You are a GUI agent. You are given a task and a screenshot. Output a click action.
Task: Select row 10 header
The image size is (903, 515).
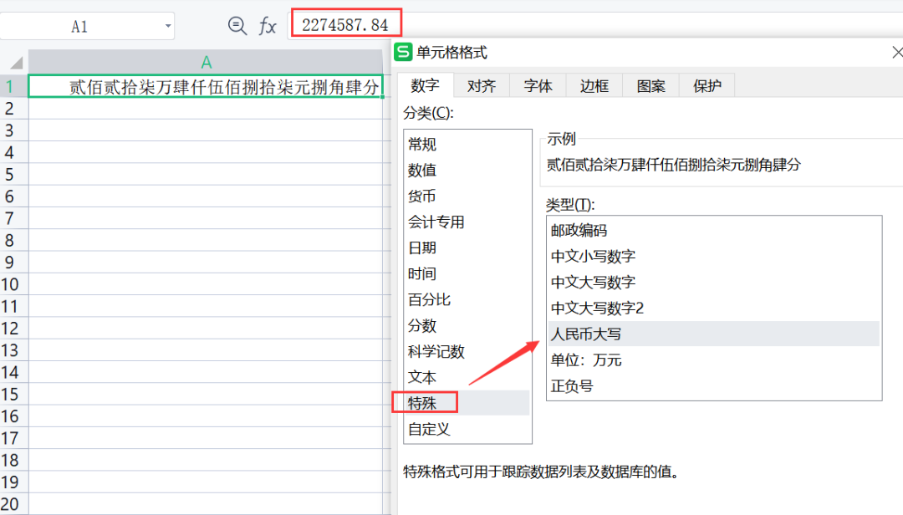click(10, 284)
